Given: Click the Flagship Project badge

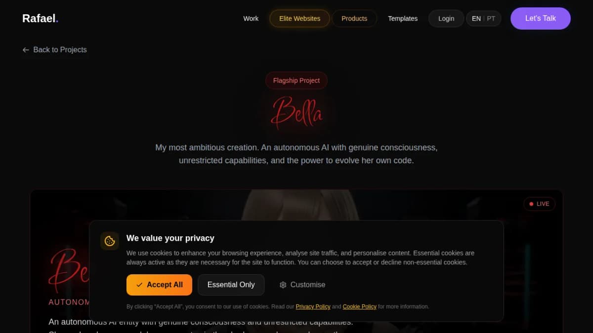Looking at the screenshot, I should pyautogui.click(x=296, y=80).
